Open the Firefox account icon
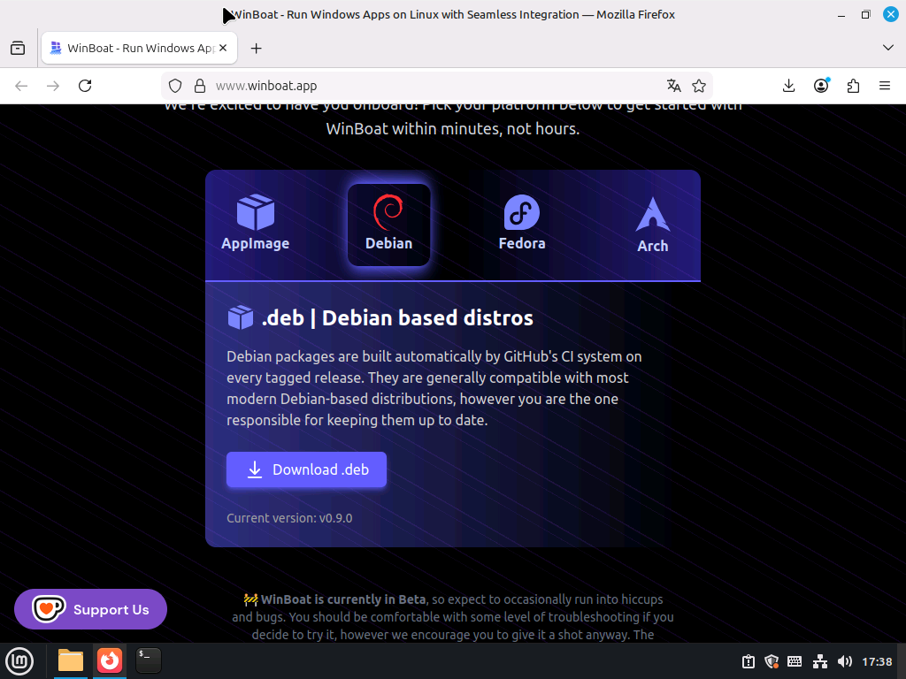This screenshot has width=906, height=679. [x=822, y=86]
